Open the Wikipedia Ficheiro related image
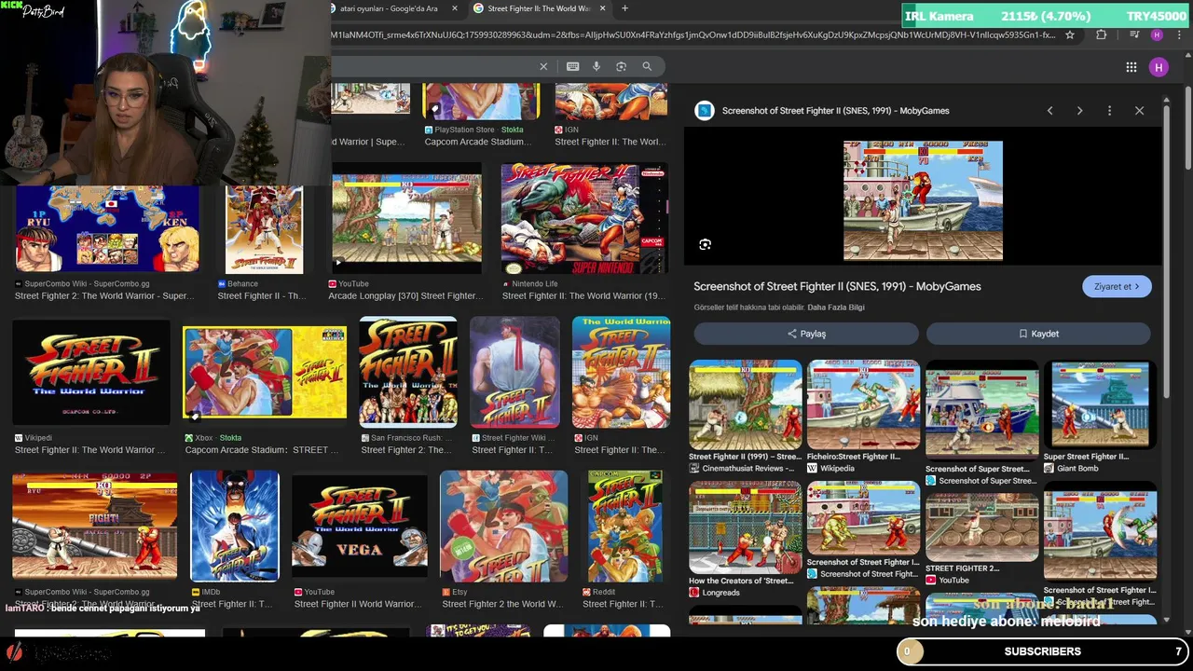 863,404
